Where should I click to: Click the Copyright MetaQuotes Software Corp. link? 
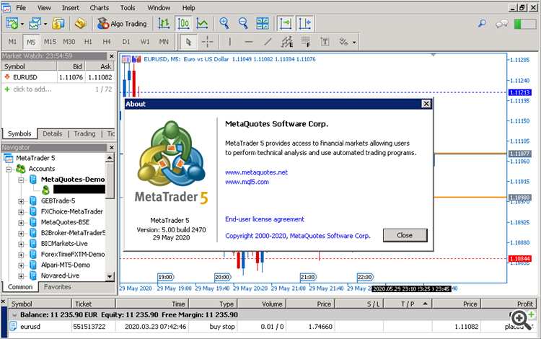(x=298, y=236)
